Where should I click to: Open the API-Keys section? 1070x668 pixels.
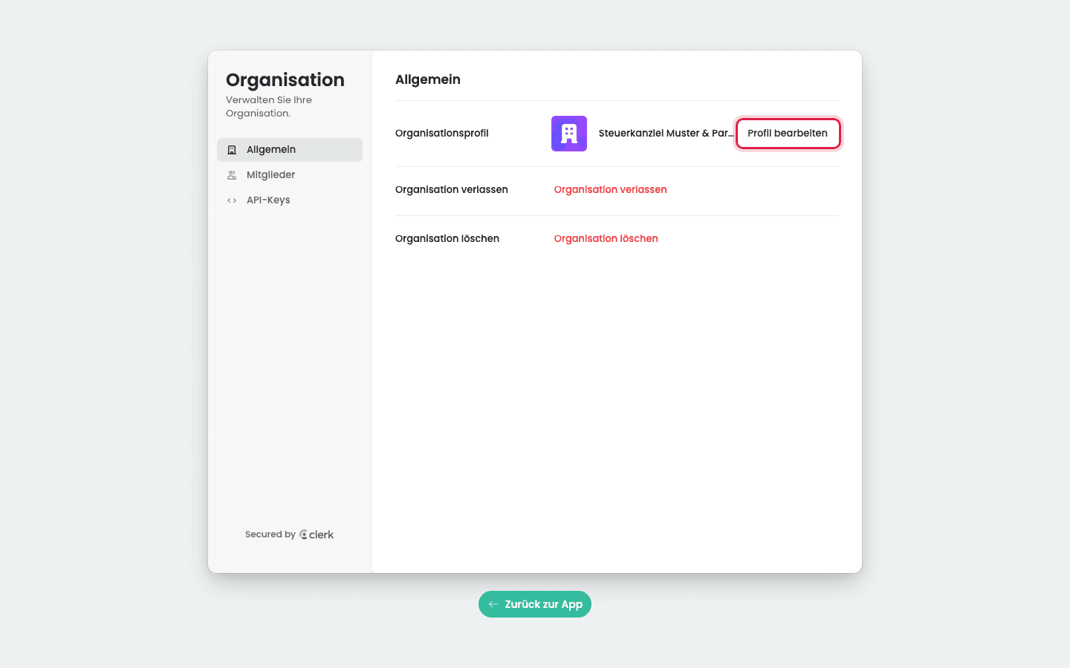coord(290,200)
